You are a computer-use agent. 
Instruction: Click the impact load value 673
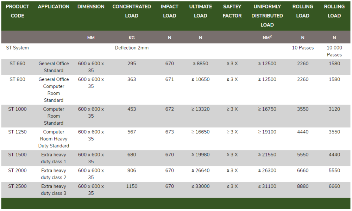169,132
